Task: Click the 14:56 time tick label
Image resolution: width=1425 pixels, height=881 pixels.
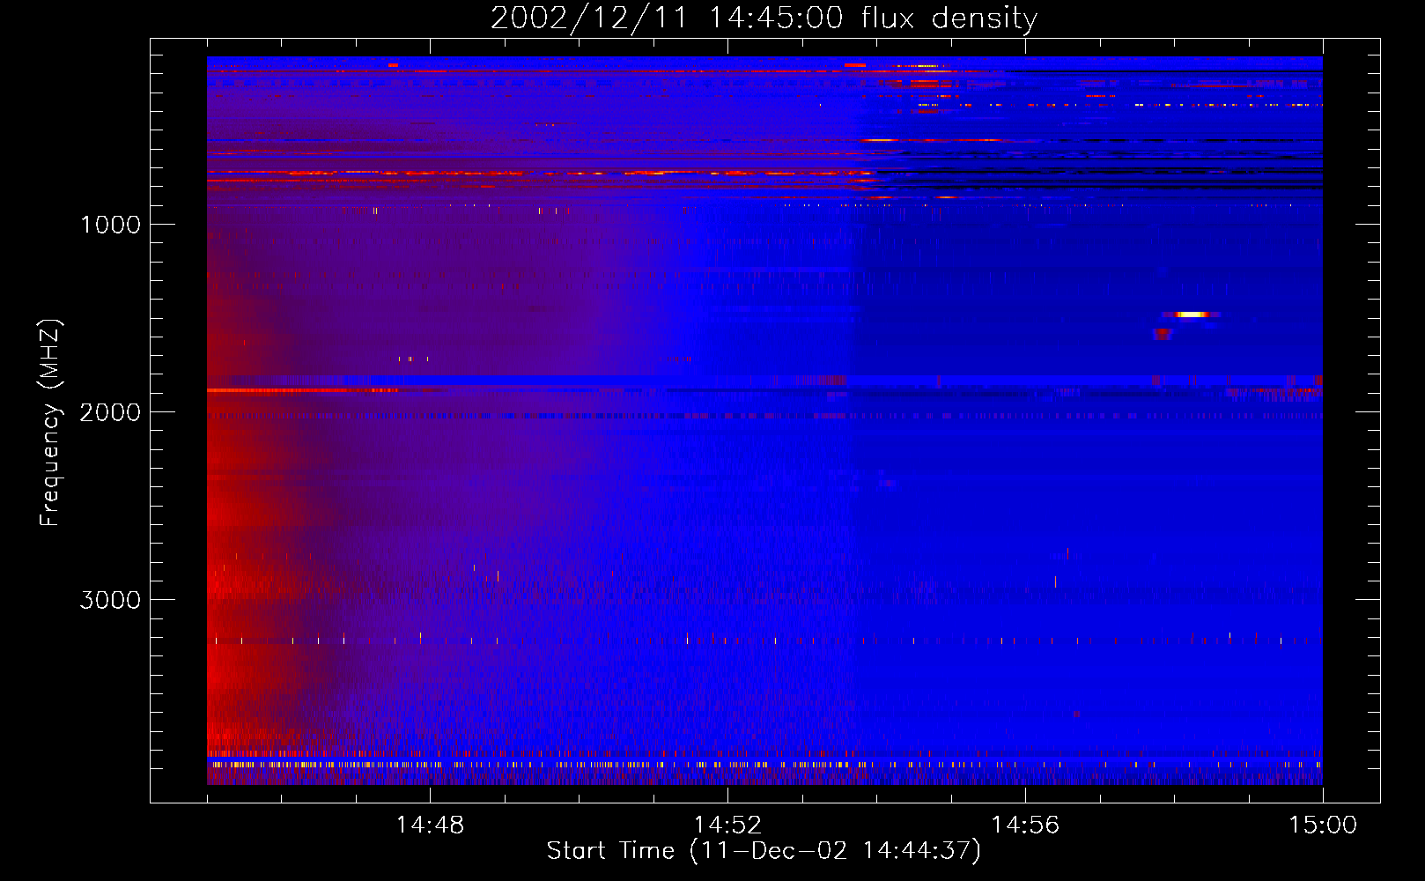Action: point(1025,825)
